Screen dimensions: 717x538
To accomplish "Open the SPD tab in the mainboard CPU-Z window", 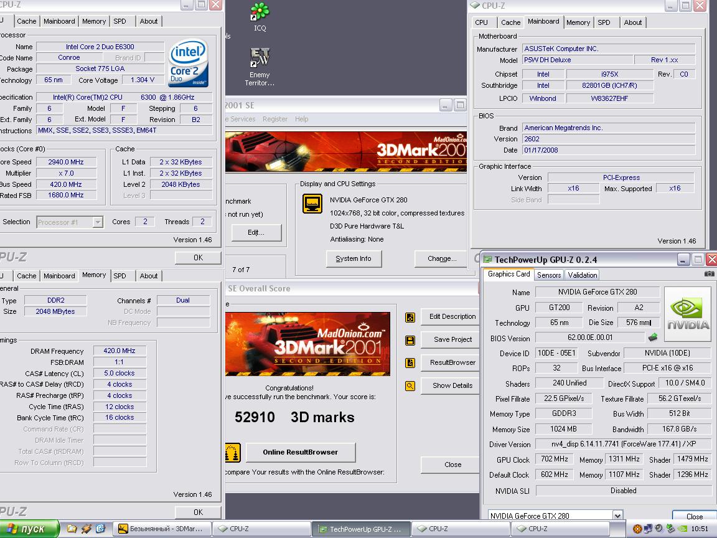I will pos(604,22).
